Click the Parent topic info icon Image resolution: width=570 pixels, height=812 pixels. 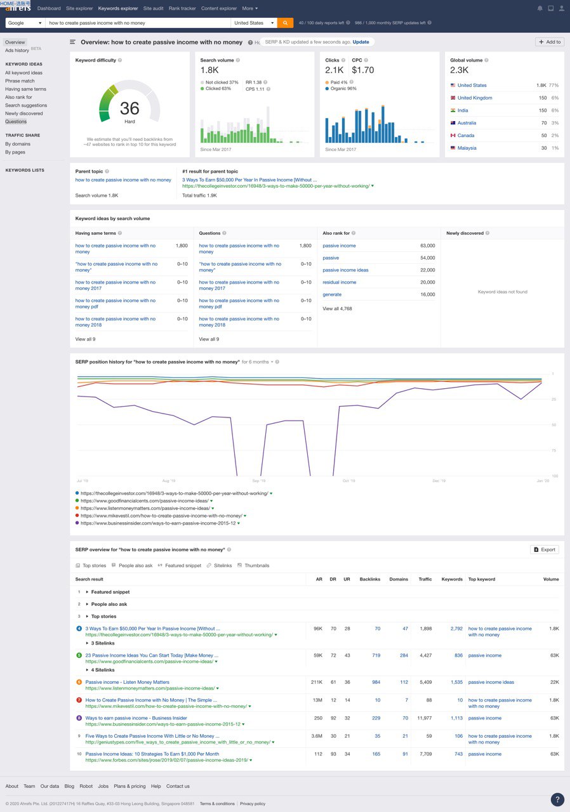coord(107,171)
